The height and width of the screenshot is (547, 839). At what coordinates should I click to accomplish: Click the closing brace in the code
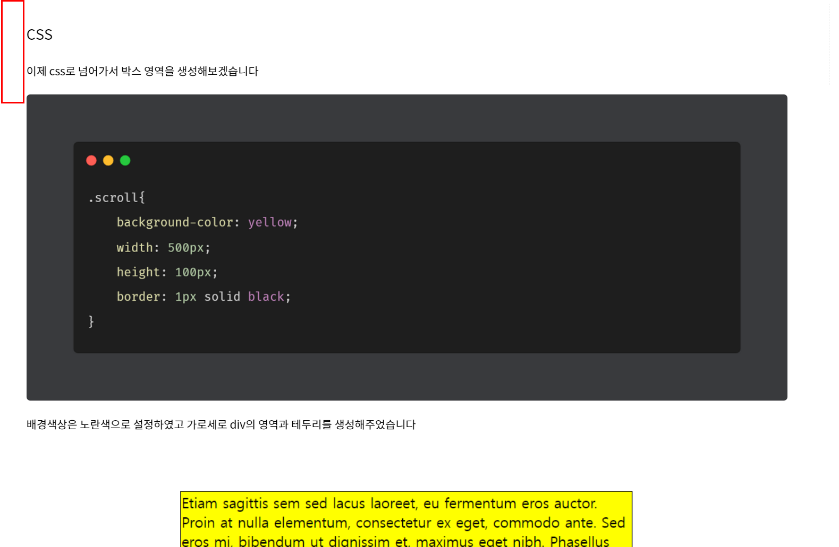(x=91, y=322)
